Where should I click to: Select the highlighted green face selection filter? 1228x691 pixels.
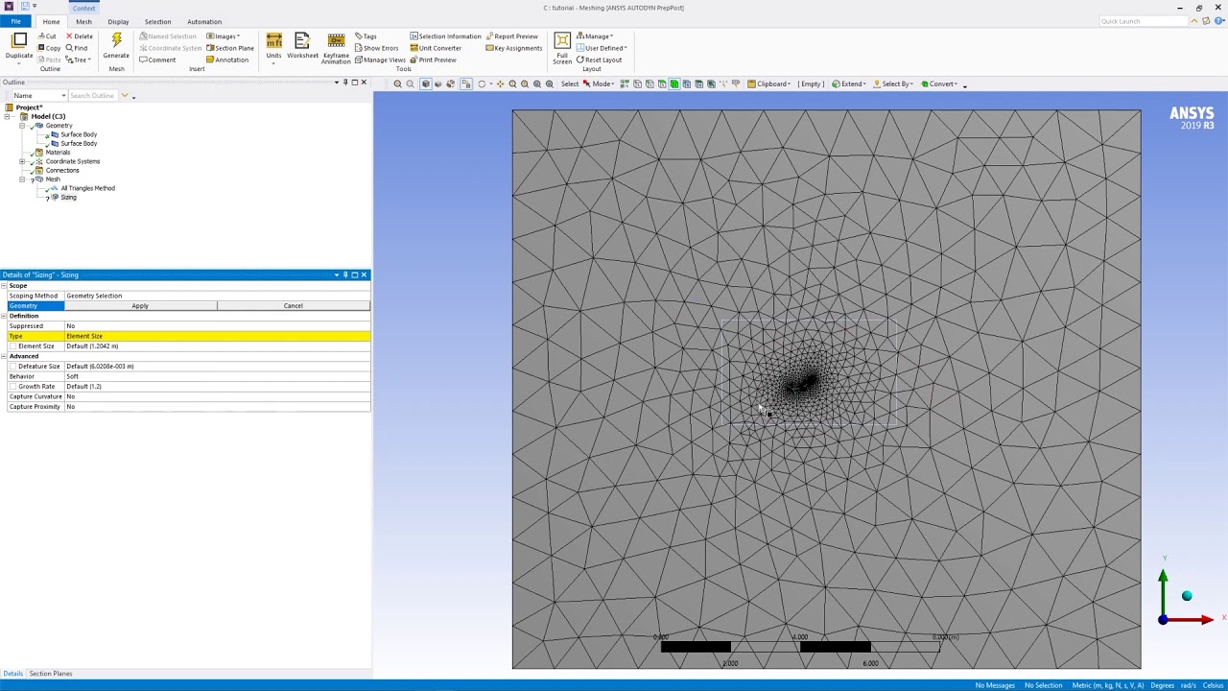click(x=674, y=83)
